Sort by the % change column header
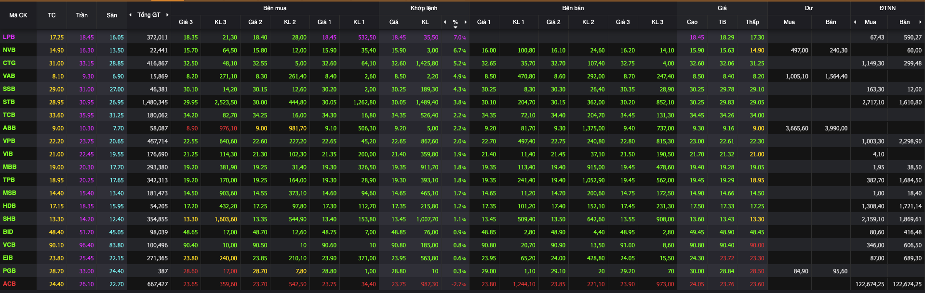Viewport: 925px width, 293px height. [455, 22]
